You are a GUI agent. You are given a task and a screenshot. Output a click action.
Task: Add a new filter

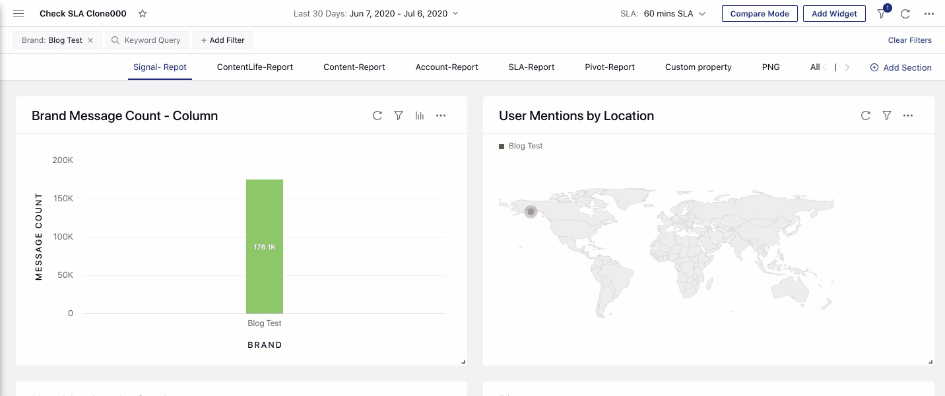223,40
